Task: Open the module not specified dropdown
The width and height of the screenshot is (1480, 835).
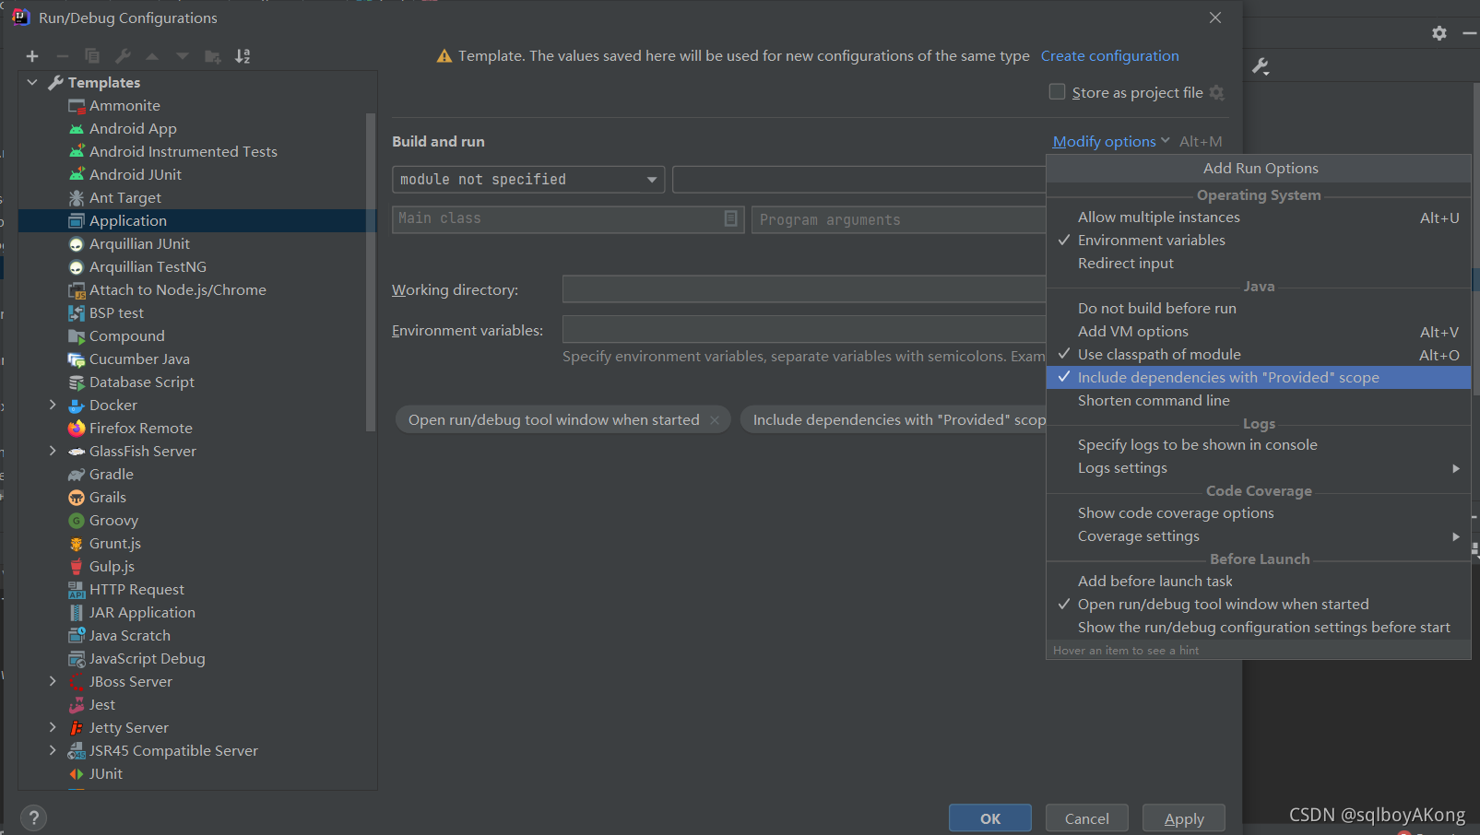Action: click(x=528, y=180)
